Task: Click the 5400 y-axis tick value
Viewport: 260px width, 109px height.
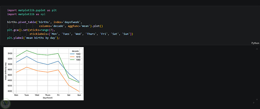Action: point(10,53)
